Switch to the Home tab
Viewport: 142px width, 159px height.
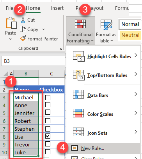[33, 8]
